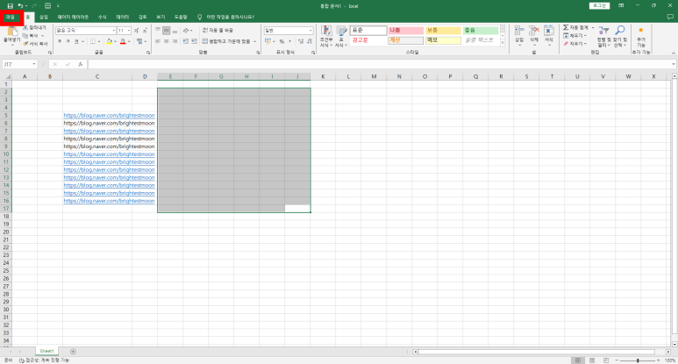The width and height of the screenshot is (678, 364).
Task: Toggle underline formatting
Action: 76,41
